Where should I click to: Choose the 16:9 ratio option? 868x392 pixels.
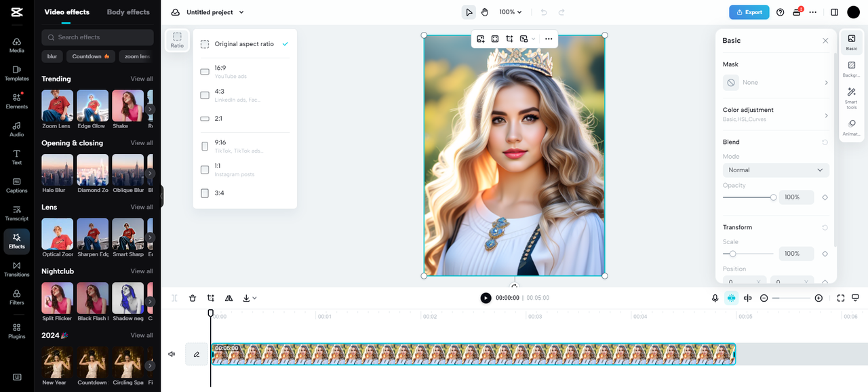click(x=245, y=71)
